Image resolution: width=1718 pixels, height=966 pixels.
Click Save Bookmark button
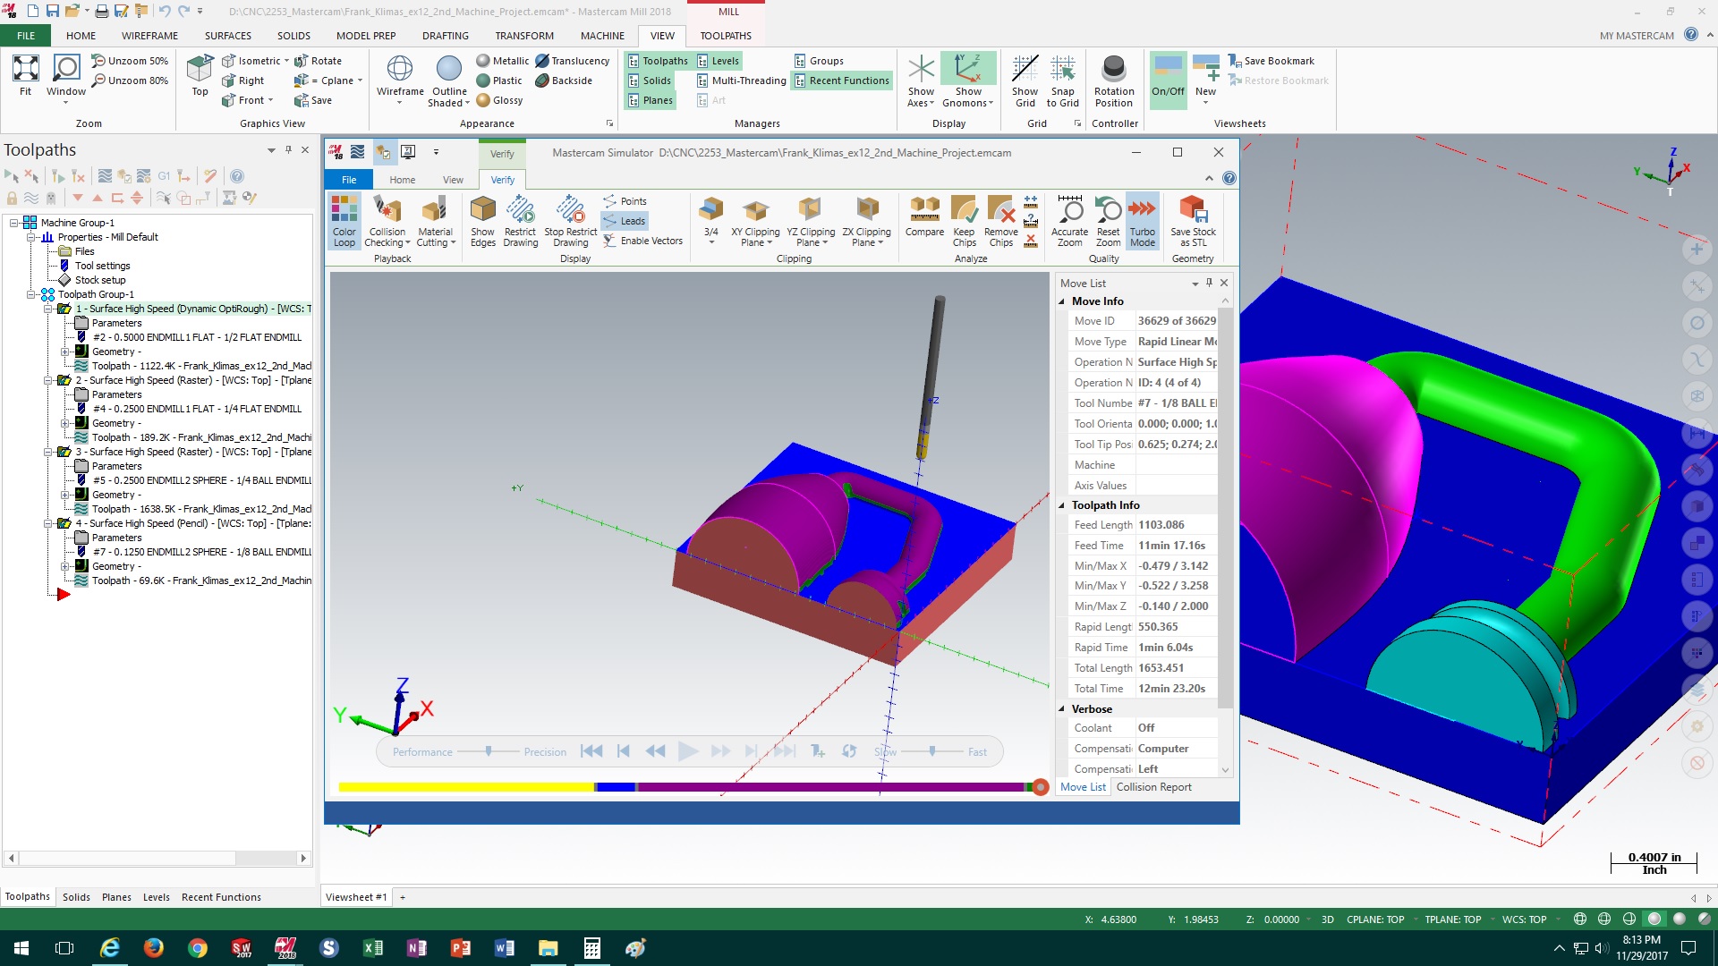pyautogui.click(x=1271, y=61)
